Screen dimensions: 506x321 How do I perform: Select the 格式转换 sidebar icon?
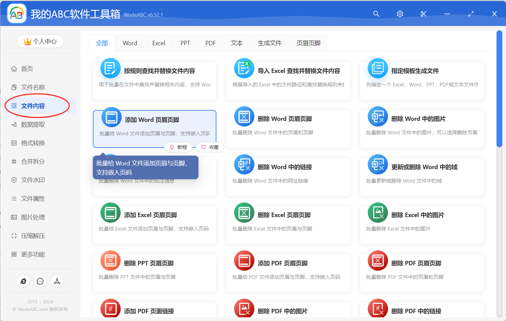(14, 143)
